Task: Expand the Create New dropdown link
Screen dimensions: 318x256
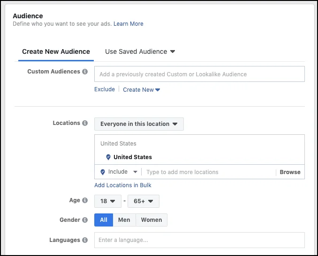Action: [141, 90]
